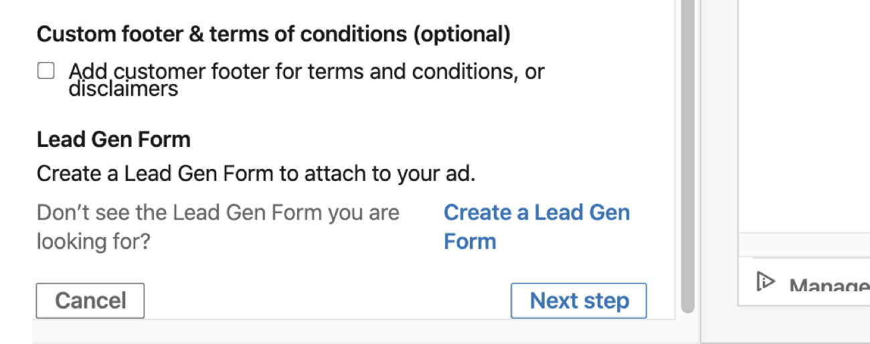The width and height of the screenshot is (870, 344).
Task: Click the empty ad preview panel on right
Action: [x=803, y=114]
